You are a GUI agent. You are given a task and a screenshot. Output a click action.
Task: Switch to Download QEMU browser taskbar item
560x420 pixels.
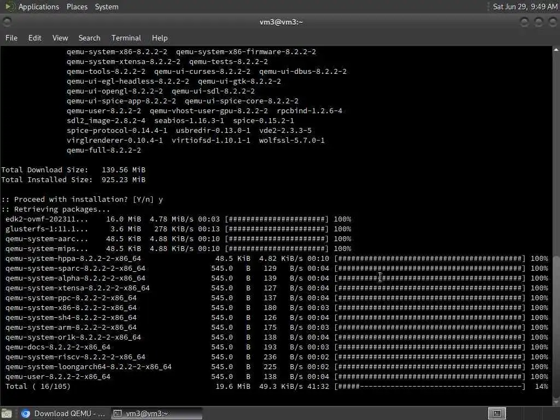[63, 413]
